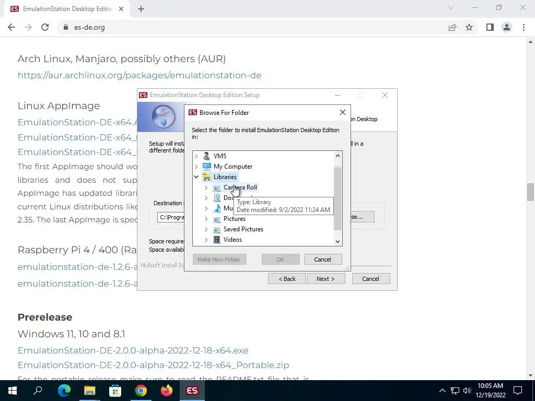Image resolution: width=535 pixels, height=401 pixels.
Task: Click the folder tree scrollbar thumb
Action: (x=338, y=198)
